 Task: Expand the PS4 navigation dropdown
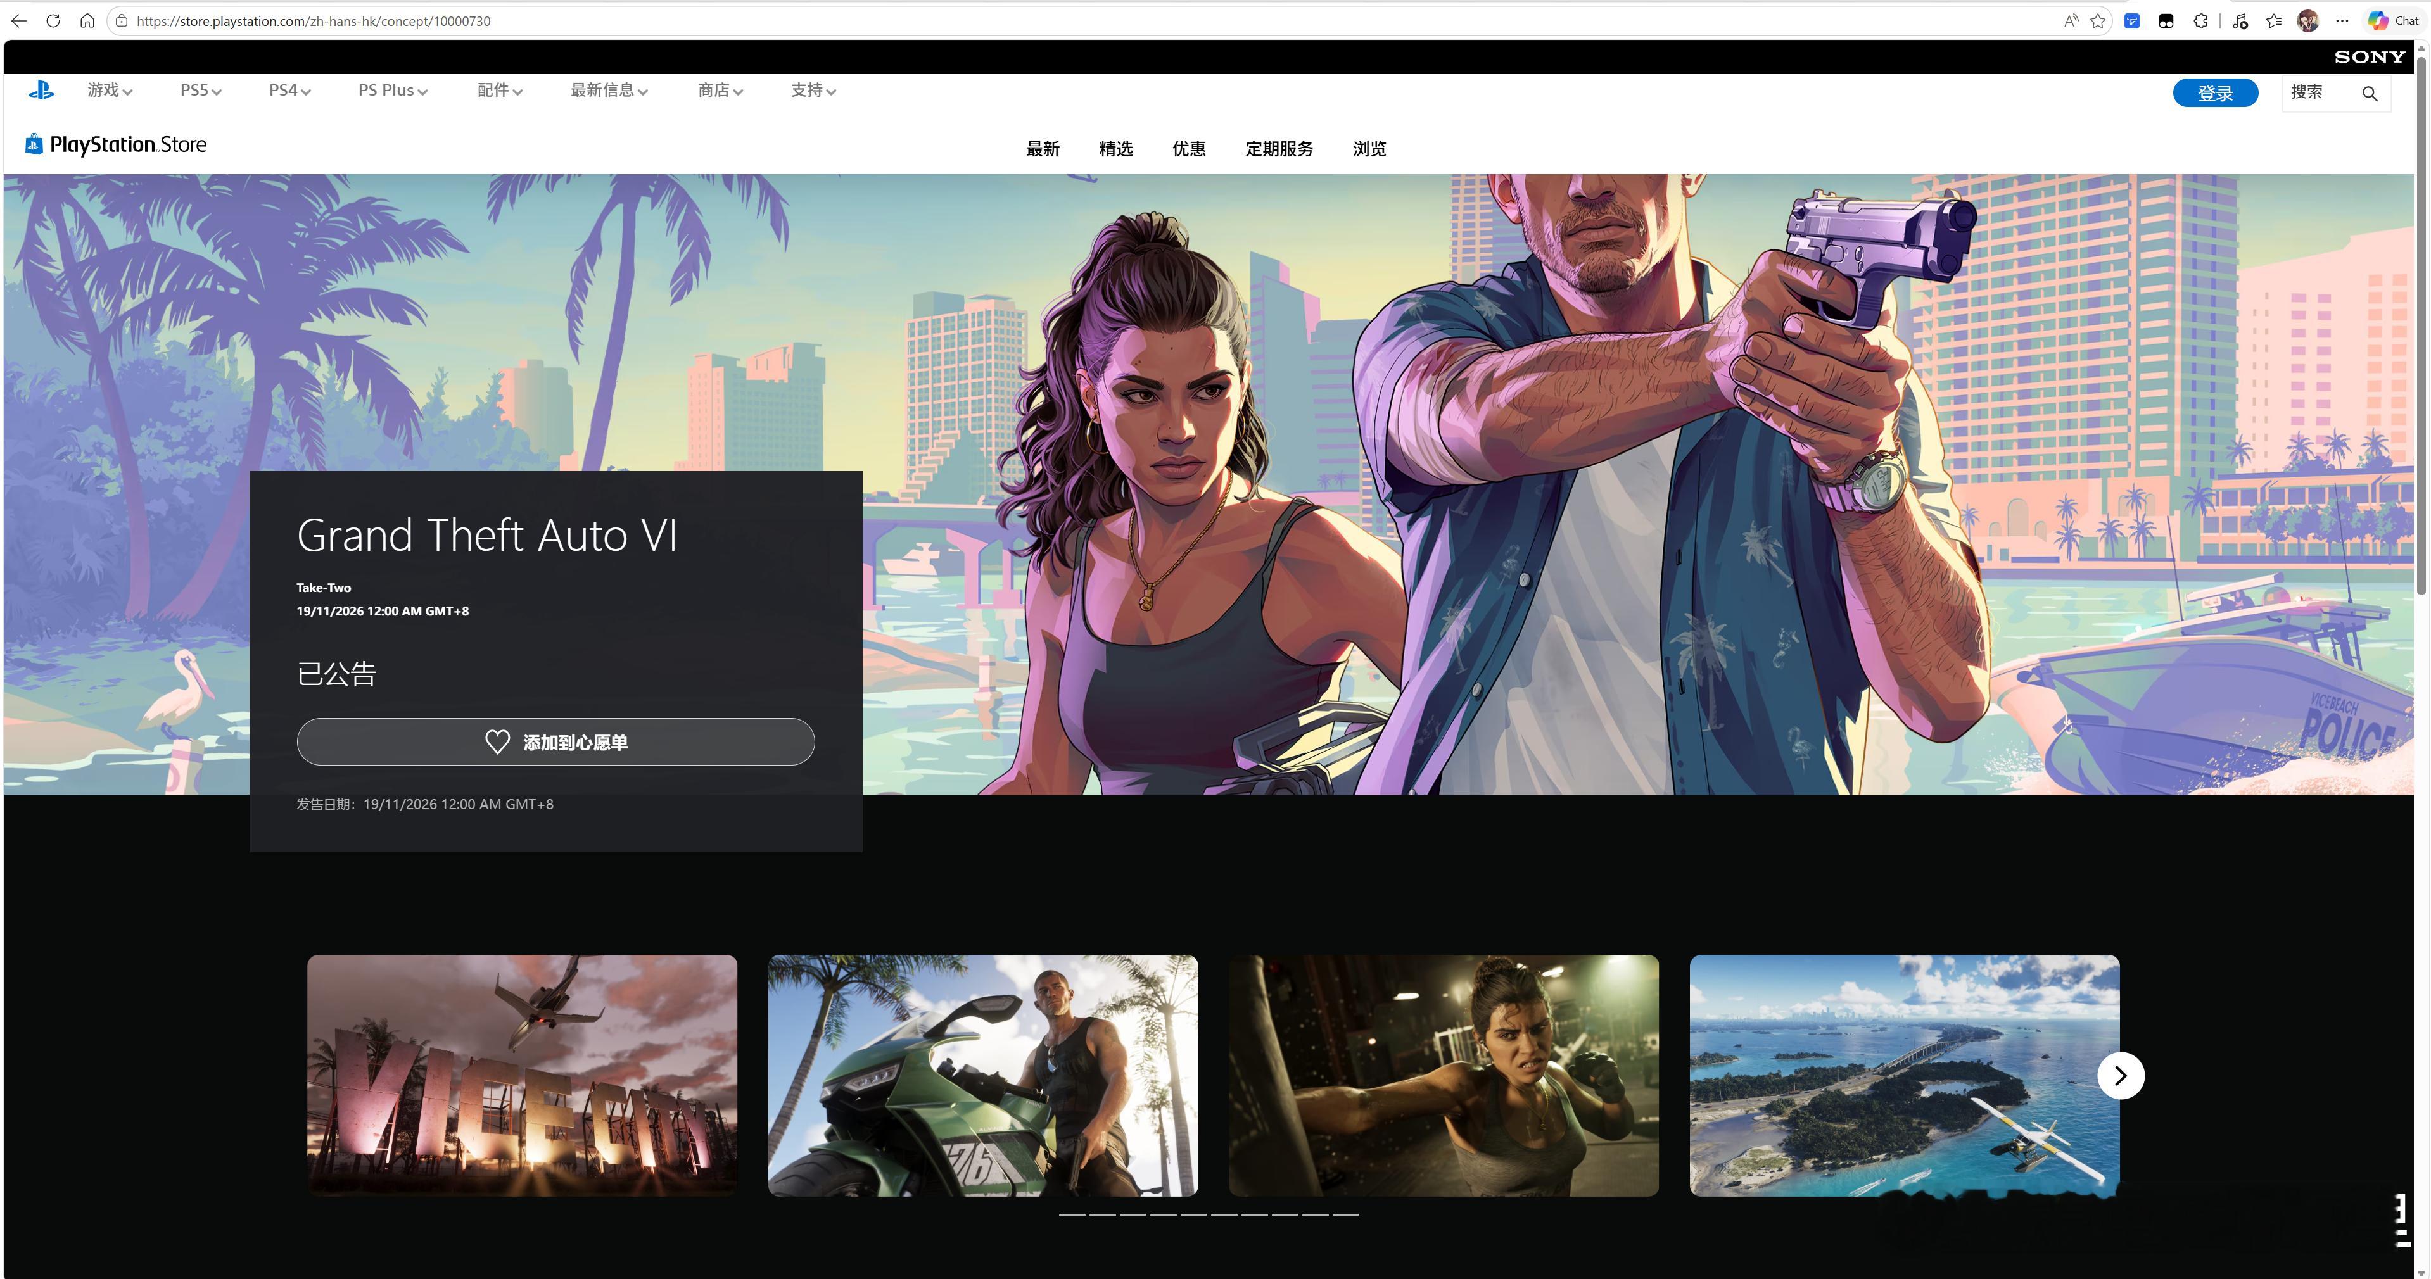point(289,91)
